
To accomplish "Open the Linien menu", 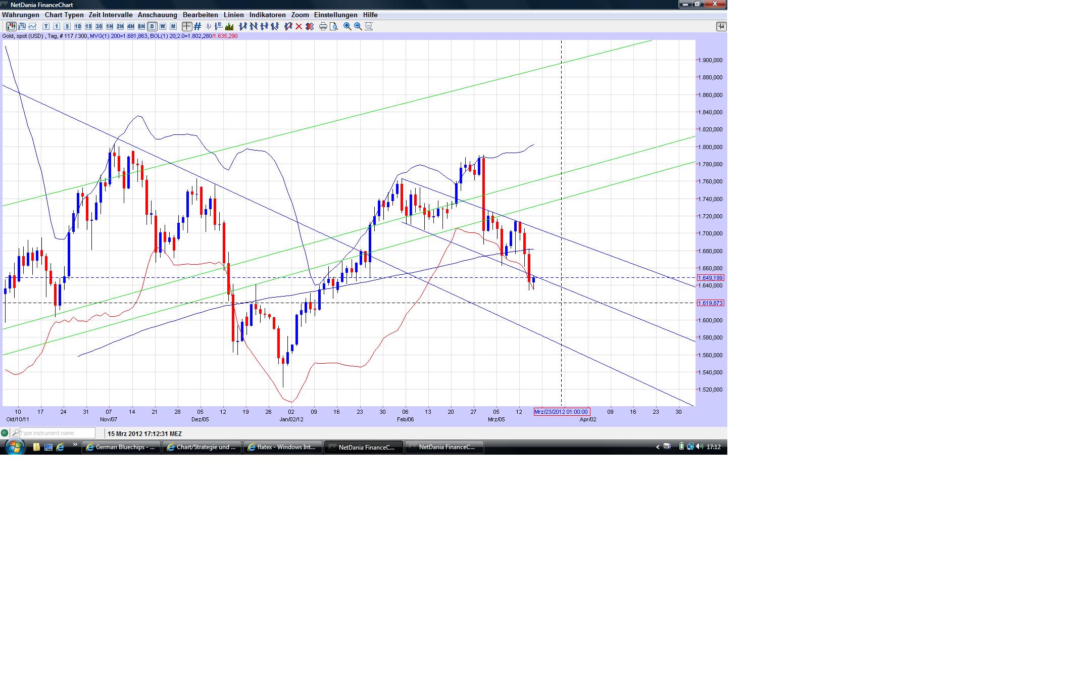I will point(233,15).
